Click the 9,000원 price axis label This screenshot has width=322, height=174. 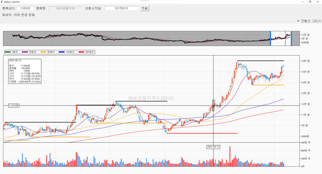305,136
